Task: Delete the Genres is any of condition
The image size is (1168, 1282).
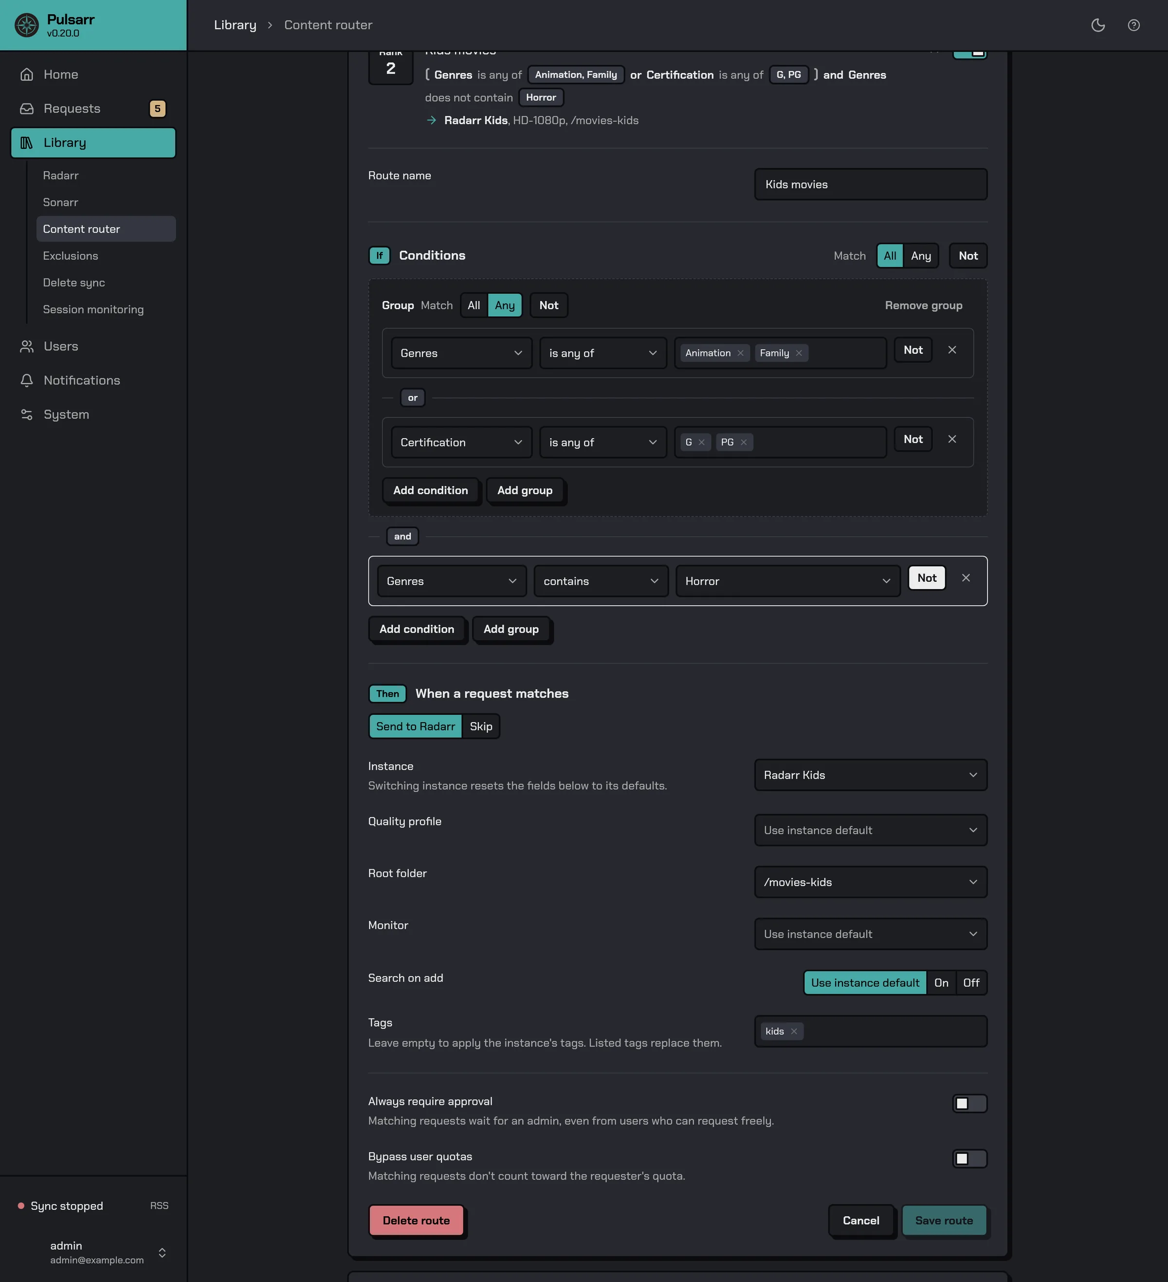Action: 952,350
